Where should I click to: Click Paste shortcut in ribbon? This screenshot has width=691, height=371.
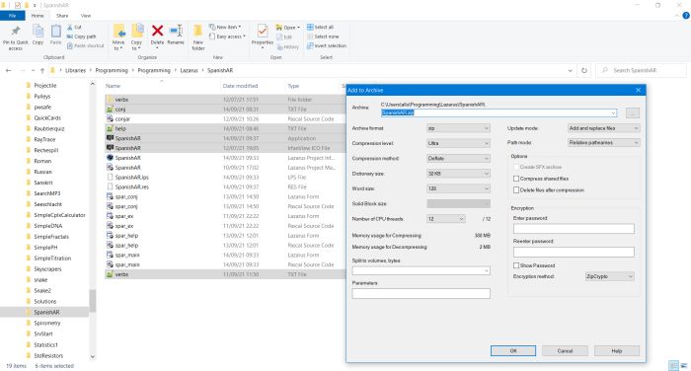click(86, 45)
